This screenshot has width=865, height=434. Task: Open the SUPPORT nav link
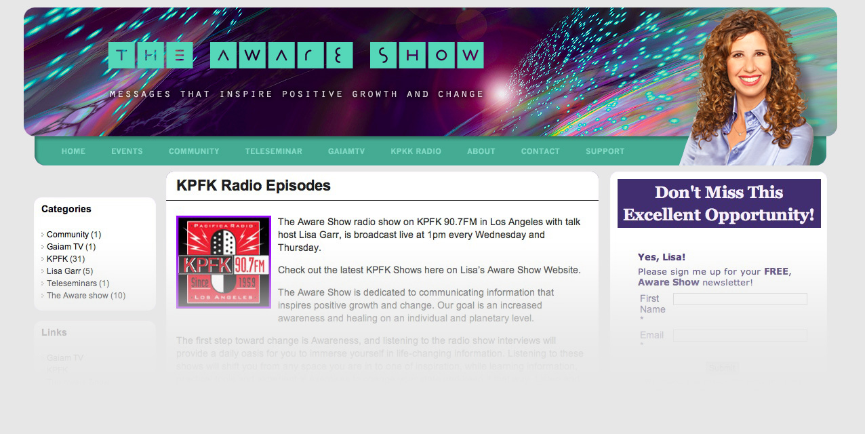pos(605,151)
